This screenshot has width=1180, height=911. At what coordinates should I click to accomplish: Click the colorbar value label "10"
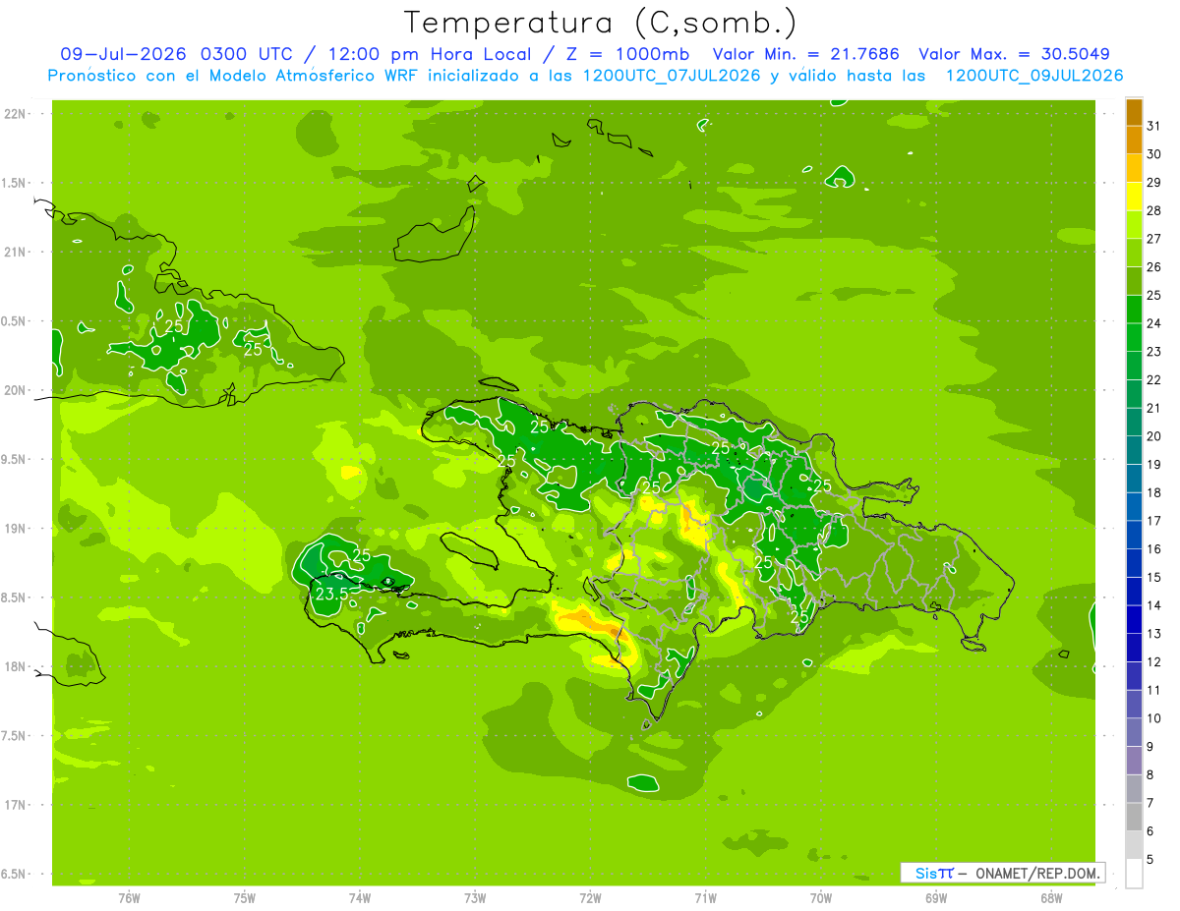[x=1154, y=718]
